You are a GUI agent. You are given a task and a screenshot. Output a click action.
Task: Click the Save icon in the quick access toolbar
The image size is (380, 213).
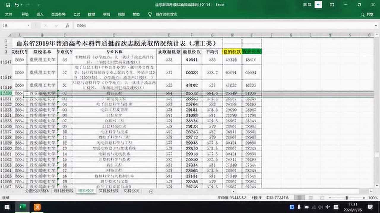pos(8,5)
